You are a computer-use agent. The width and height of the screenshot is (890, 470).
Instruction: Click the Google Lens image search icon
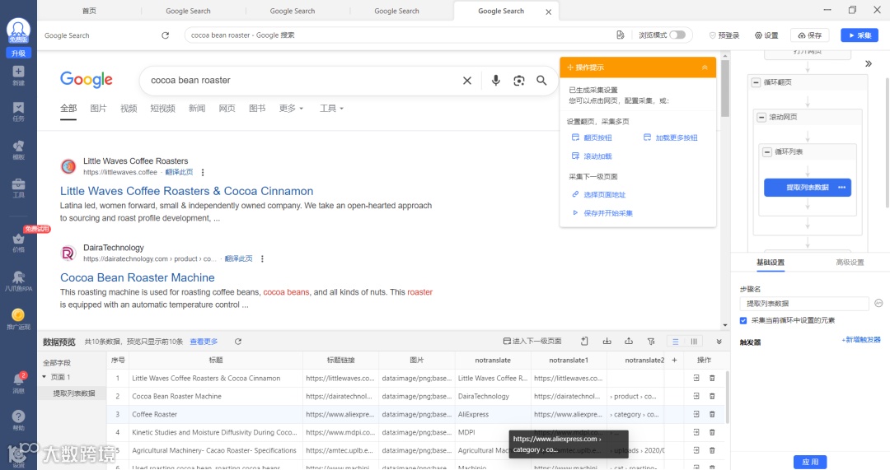click(519, 81)
